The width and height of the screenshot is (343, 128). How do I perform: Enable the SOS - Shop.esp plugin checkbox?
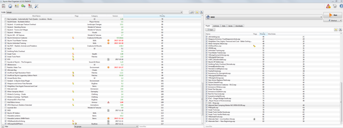(x=207, y=103)
